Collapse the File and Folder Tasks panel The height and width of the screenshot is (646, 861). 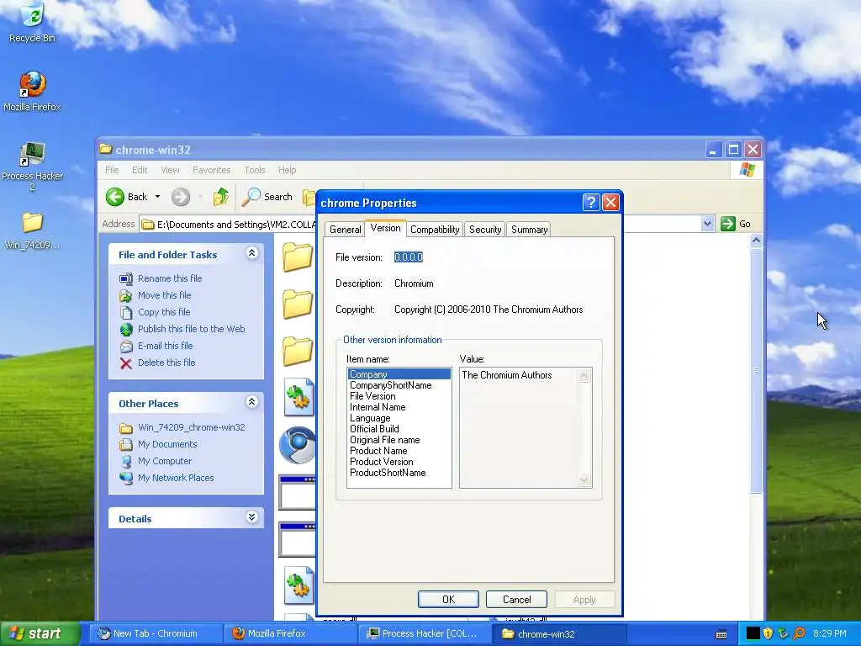[251, 253]
